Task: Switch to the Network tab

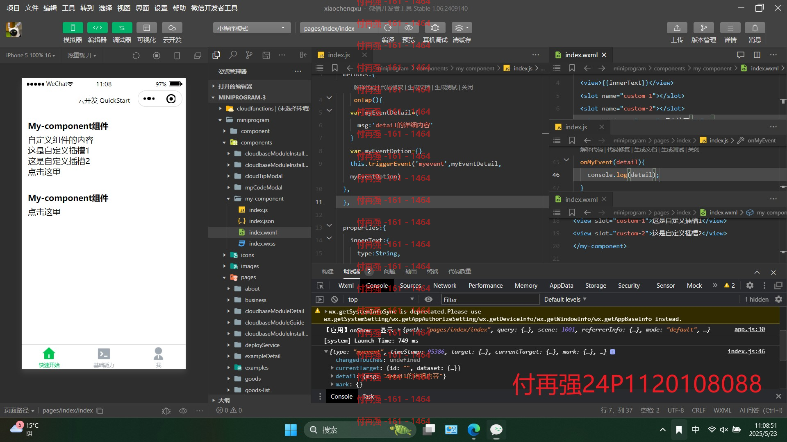Action: [x=445, y=286]
